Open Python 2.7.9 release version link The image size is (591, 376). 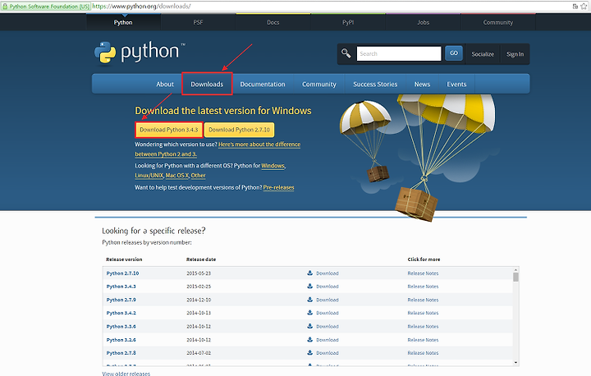(121, 300)
